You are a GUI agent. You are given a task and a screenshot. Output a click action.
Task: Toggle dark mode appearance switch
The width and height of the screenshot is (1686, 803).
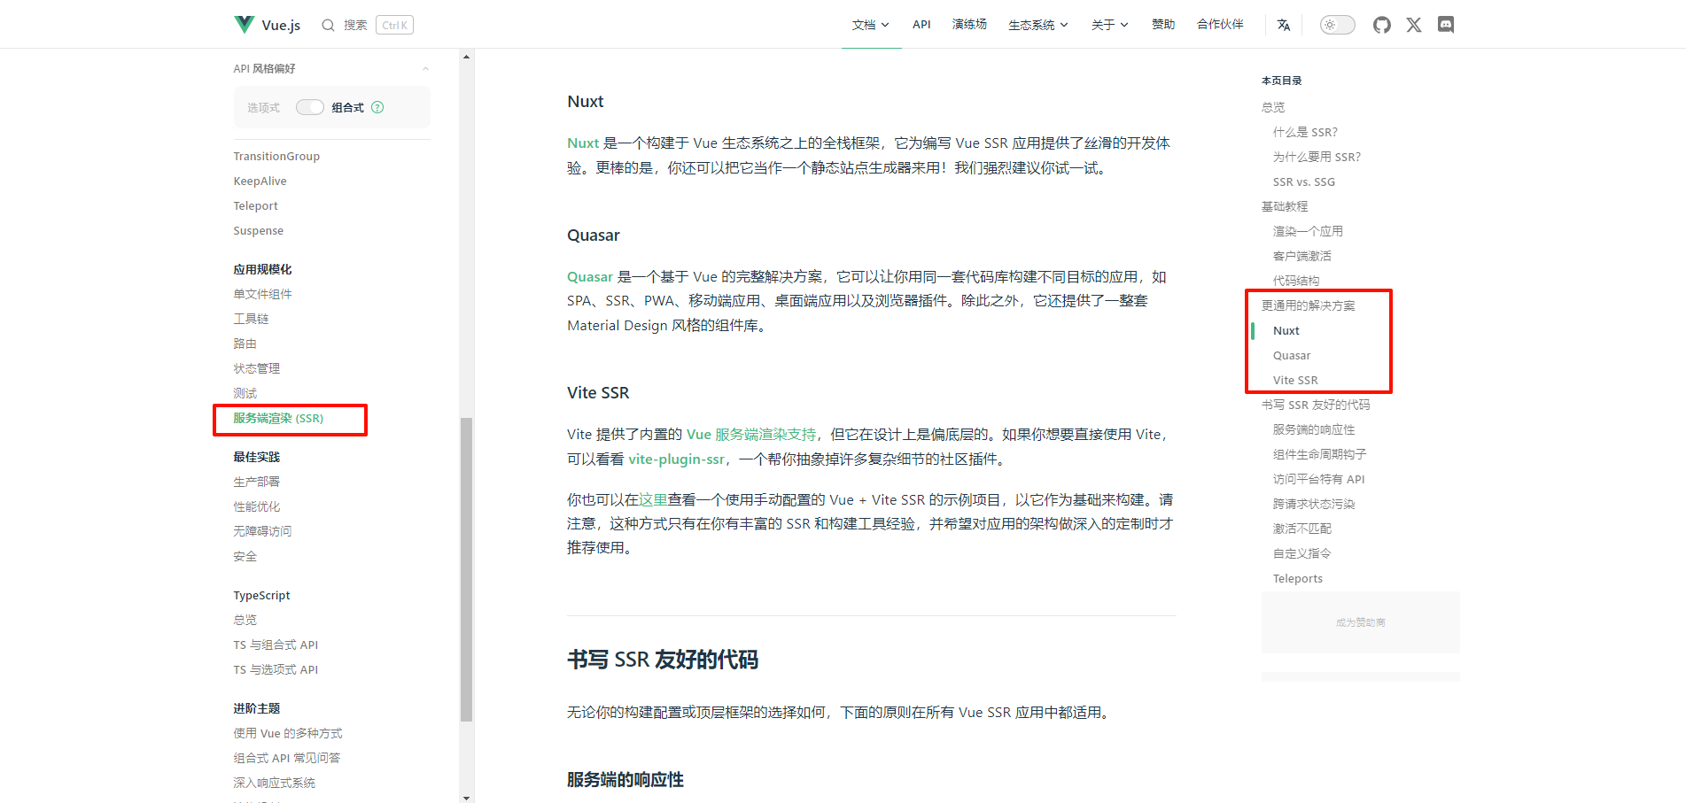1337,25
